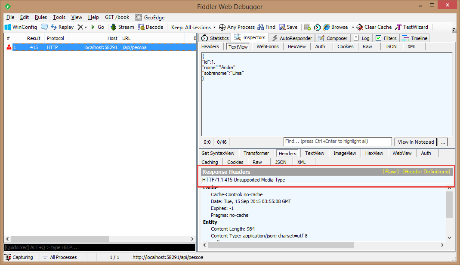
Task: Click the toolbar overflow arrow at right
Action: [x=454, y=30]
